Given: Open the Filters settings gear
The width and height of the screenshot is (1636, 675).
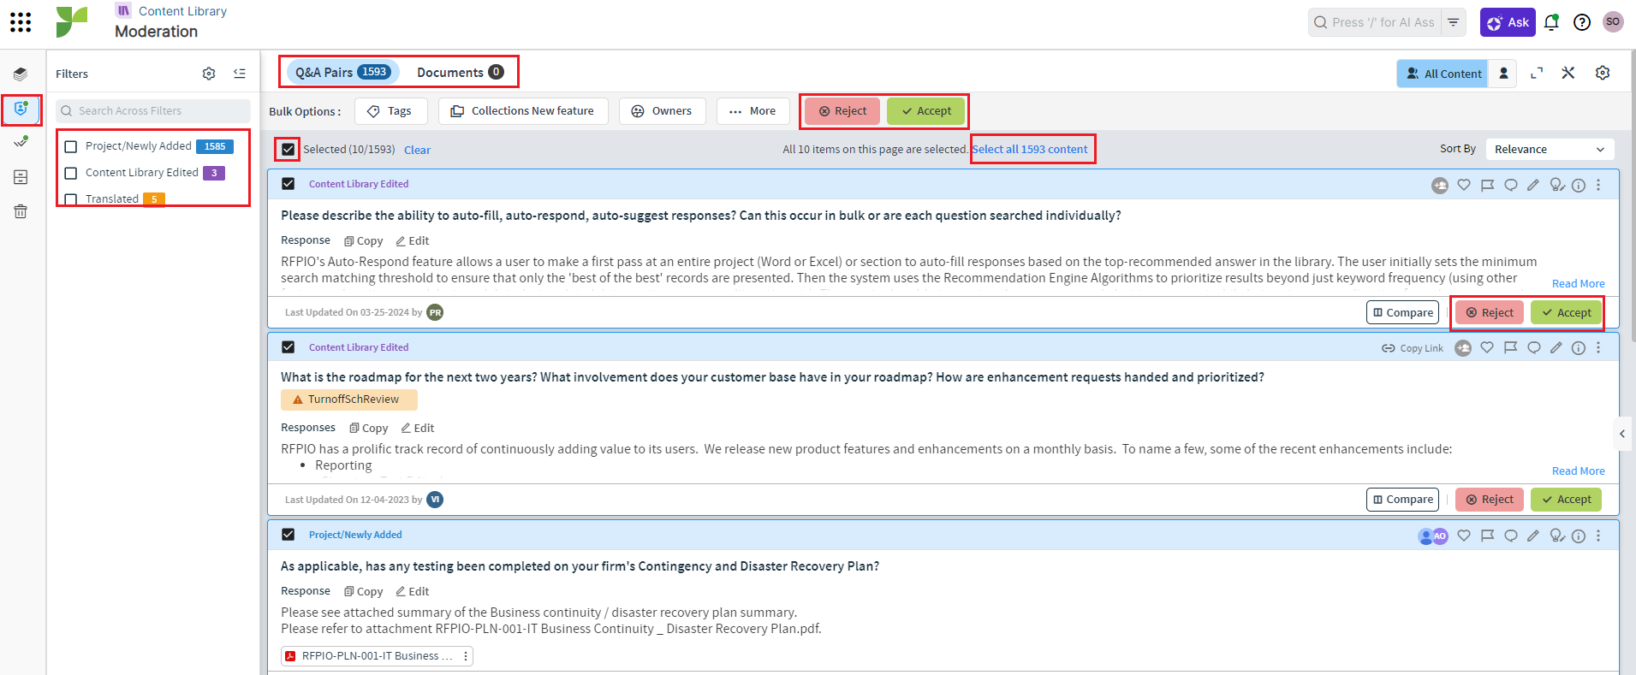Looking at the screenshot, I should pyautogui.click(x=209, y=74).
